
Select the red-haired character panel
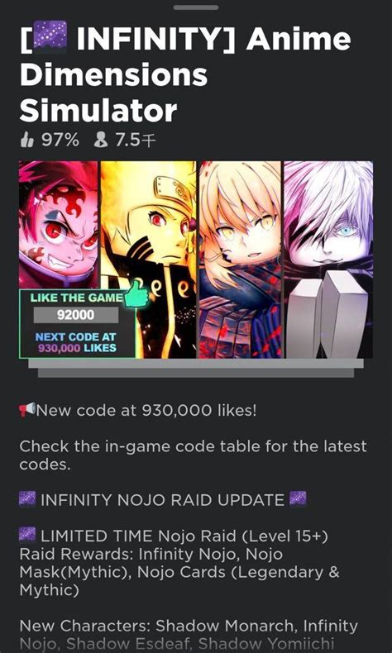(x=59, y=225)
